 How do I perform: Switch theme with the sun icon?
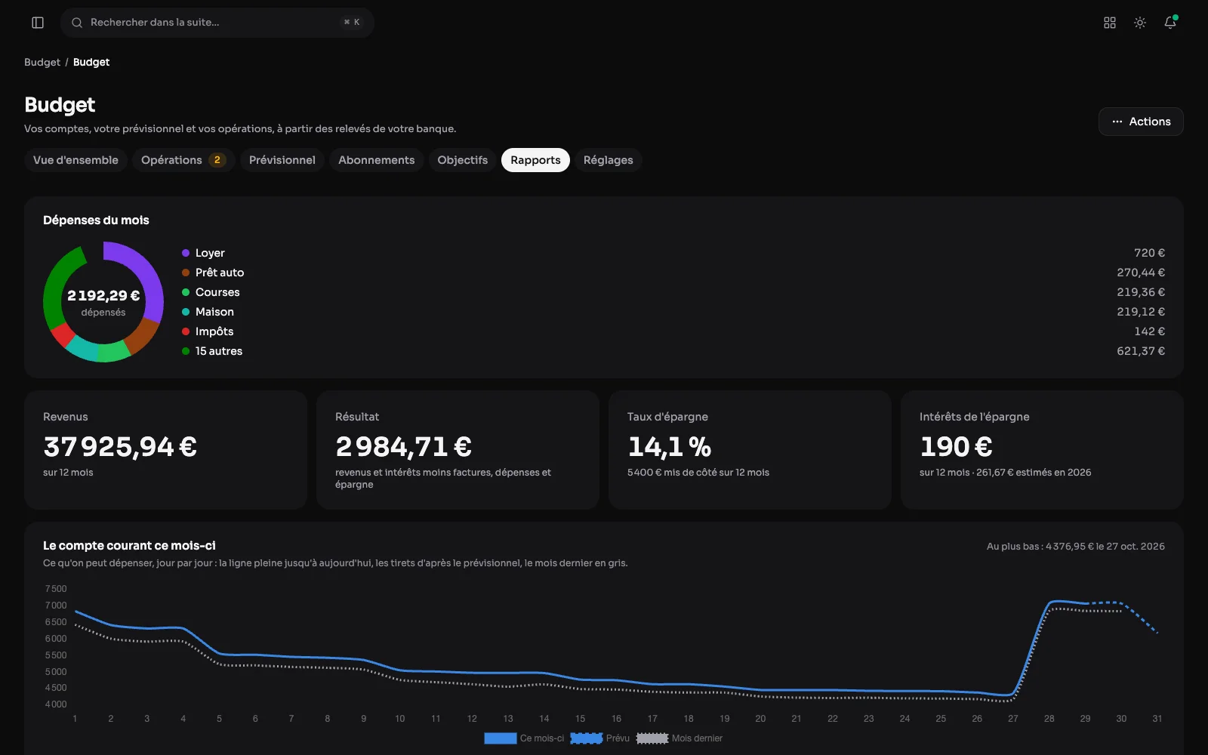click(x=1140, y=23)
